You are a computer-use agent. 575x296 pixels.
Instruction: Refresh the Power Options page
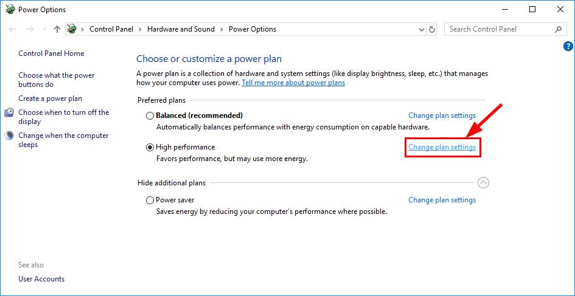click(x=432, y=29)
